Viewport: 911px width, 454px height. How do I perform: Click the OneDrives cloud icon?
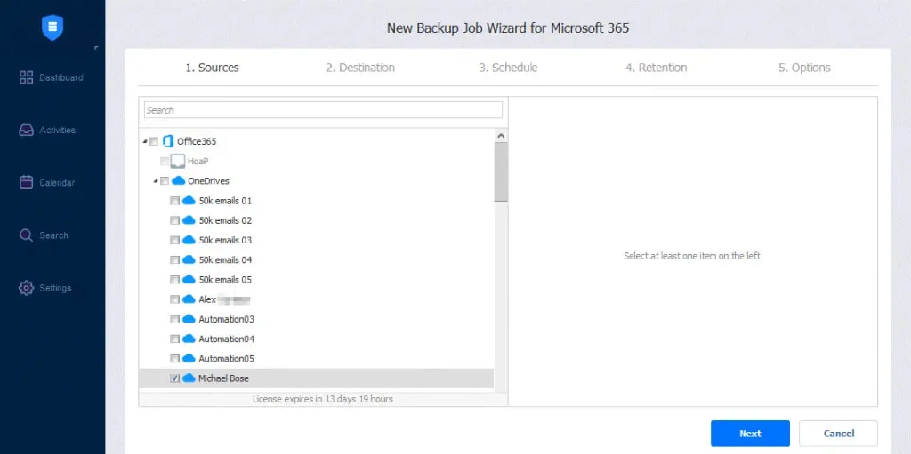pyautogui.click(x=178, y=181)
